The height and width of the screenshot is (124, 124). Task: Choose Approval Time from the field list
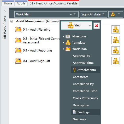pyautogui.click(x=83, y=63)
